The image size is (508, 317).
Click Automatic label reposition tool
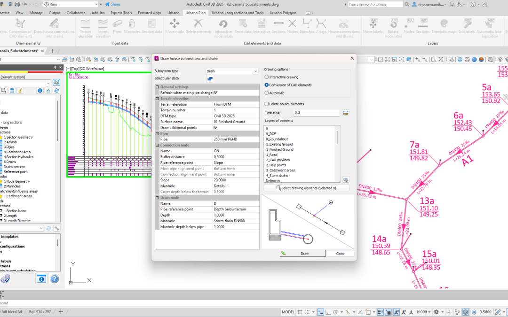click(x=490, y=28)
